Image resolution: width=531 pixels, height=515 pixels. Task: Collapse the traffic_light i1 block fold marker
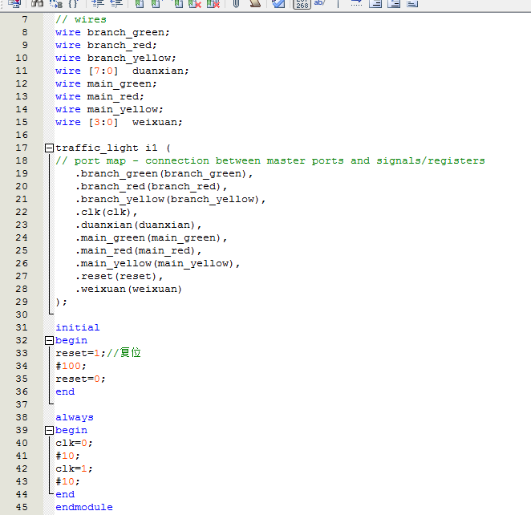49,148
